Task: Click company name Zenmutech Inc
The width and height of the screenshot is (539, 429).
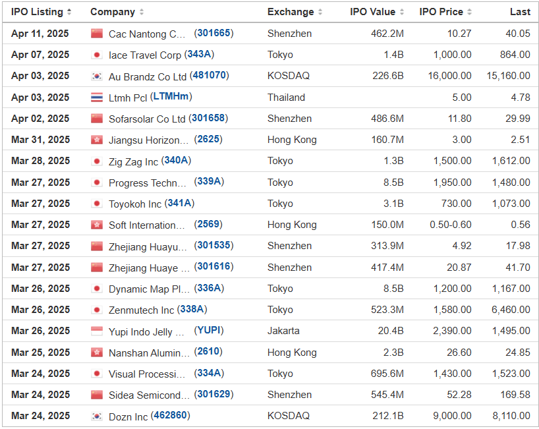Action: coord(141,310)
